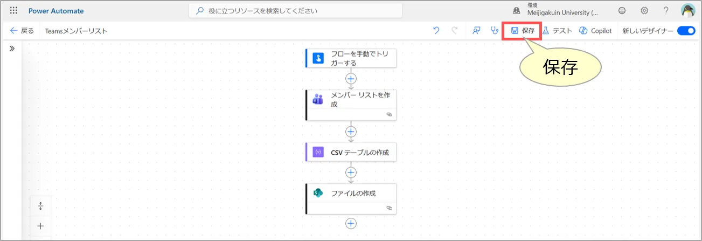Open the send feedback person icon
This screenshot has height=241, width=702.
click(476, 31)
